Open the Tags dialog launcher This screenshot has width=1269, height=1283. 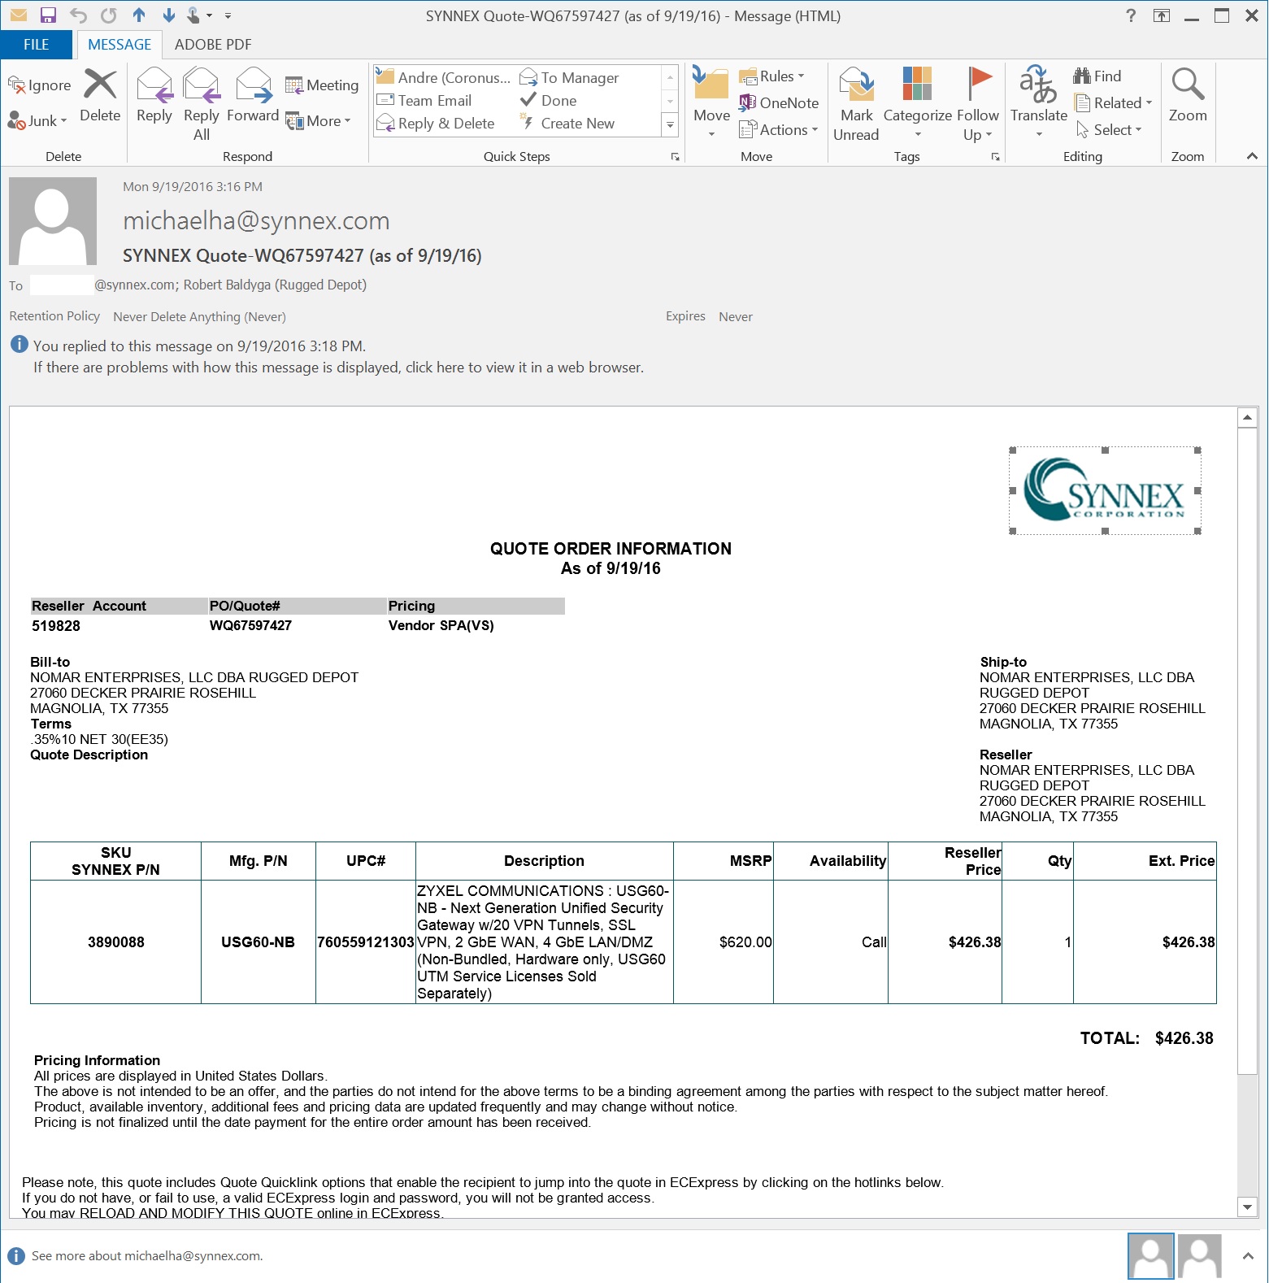point(995,157)
